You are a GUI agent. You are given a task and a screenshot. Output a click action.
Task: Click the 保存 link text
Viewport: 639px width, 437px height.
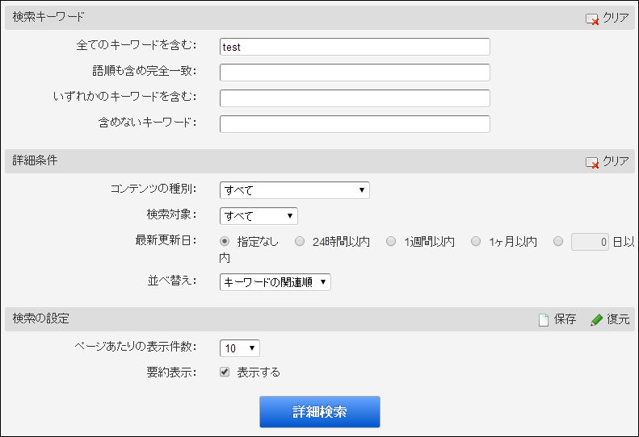[x=565, y=319]
